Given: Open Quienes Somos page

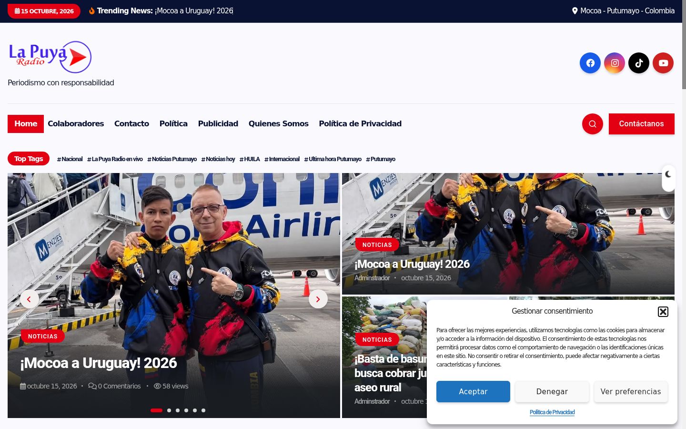Looking at the screenshot, I should point(279,124).
